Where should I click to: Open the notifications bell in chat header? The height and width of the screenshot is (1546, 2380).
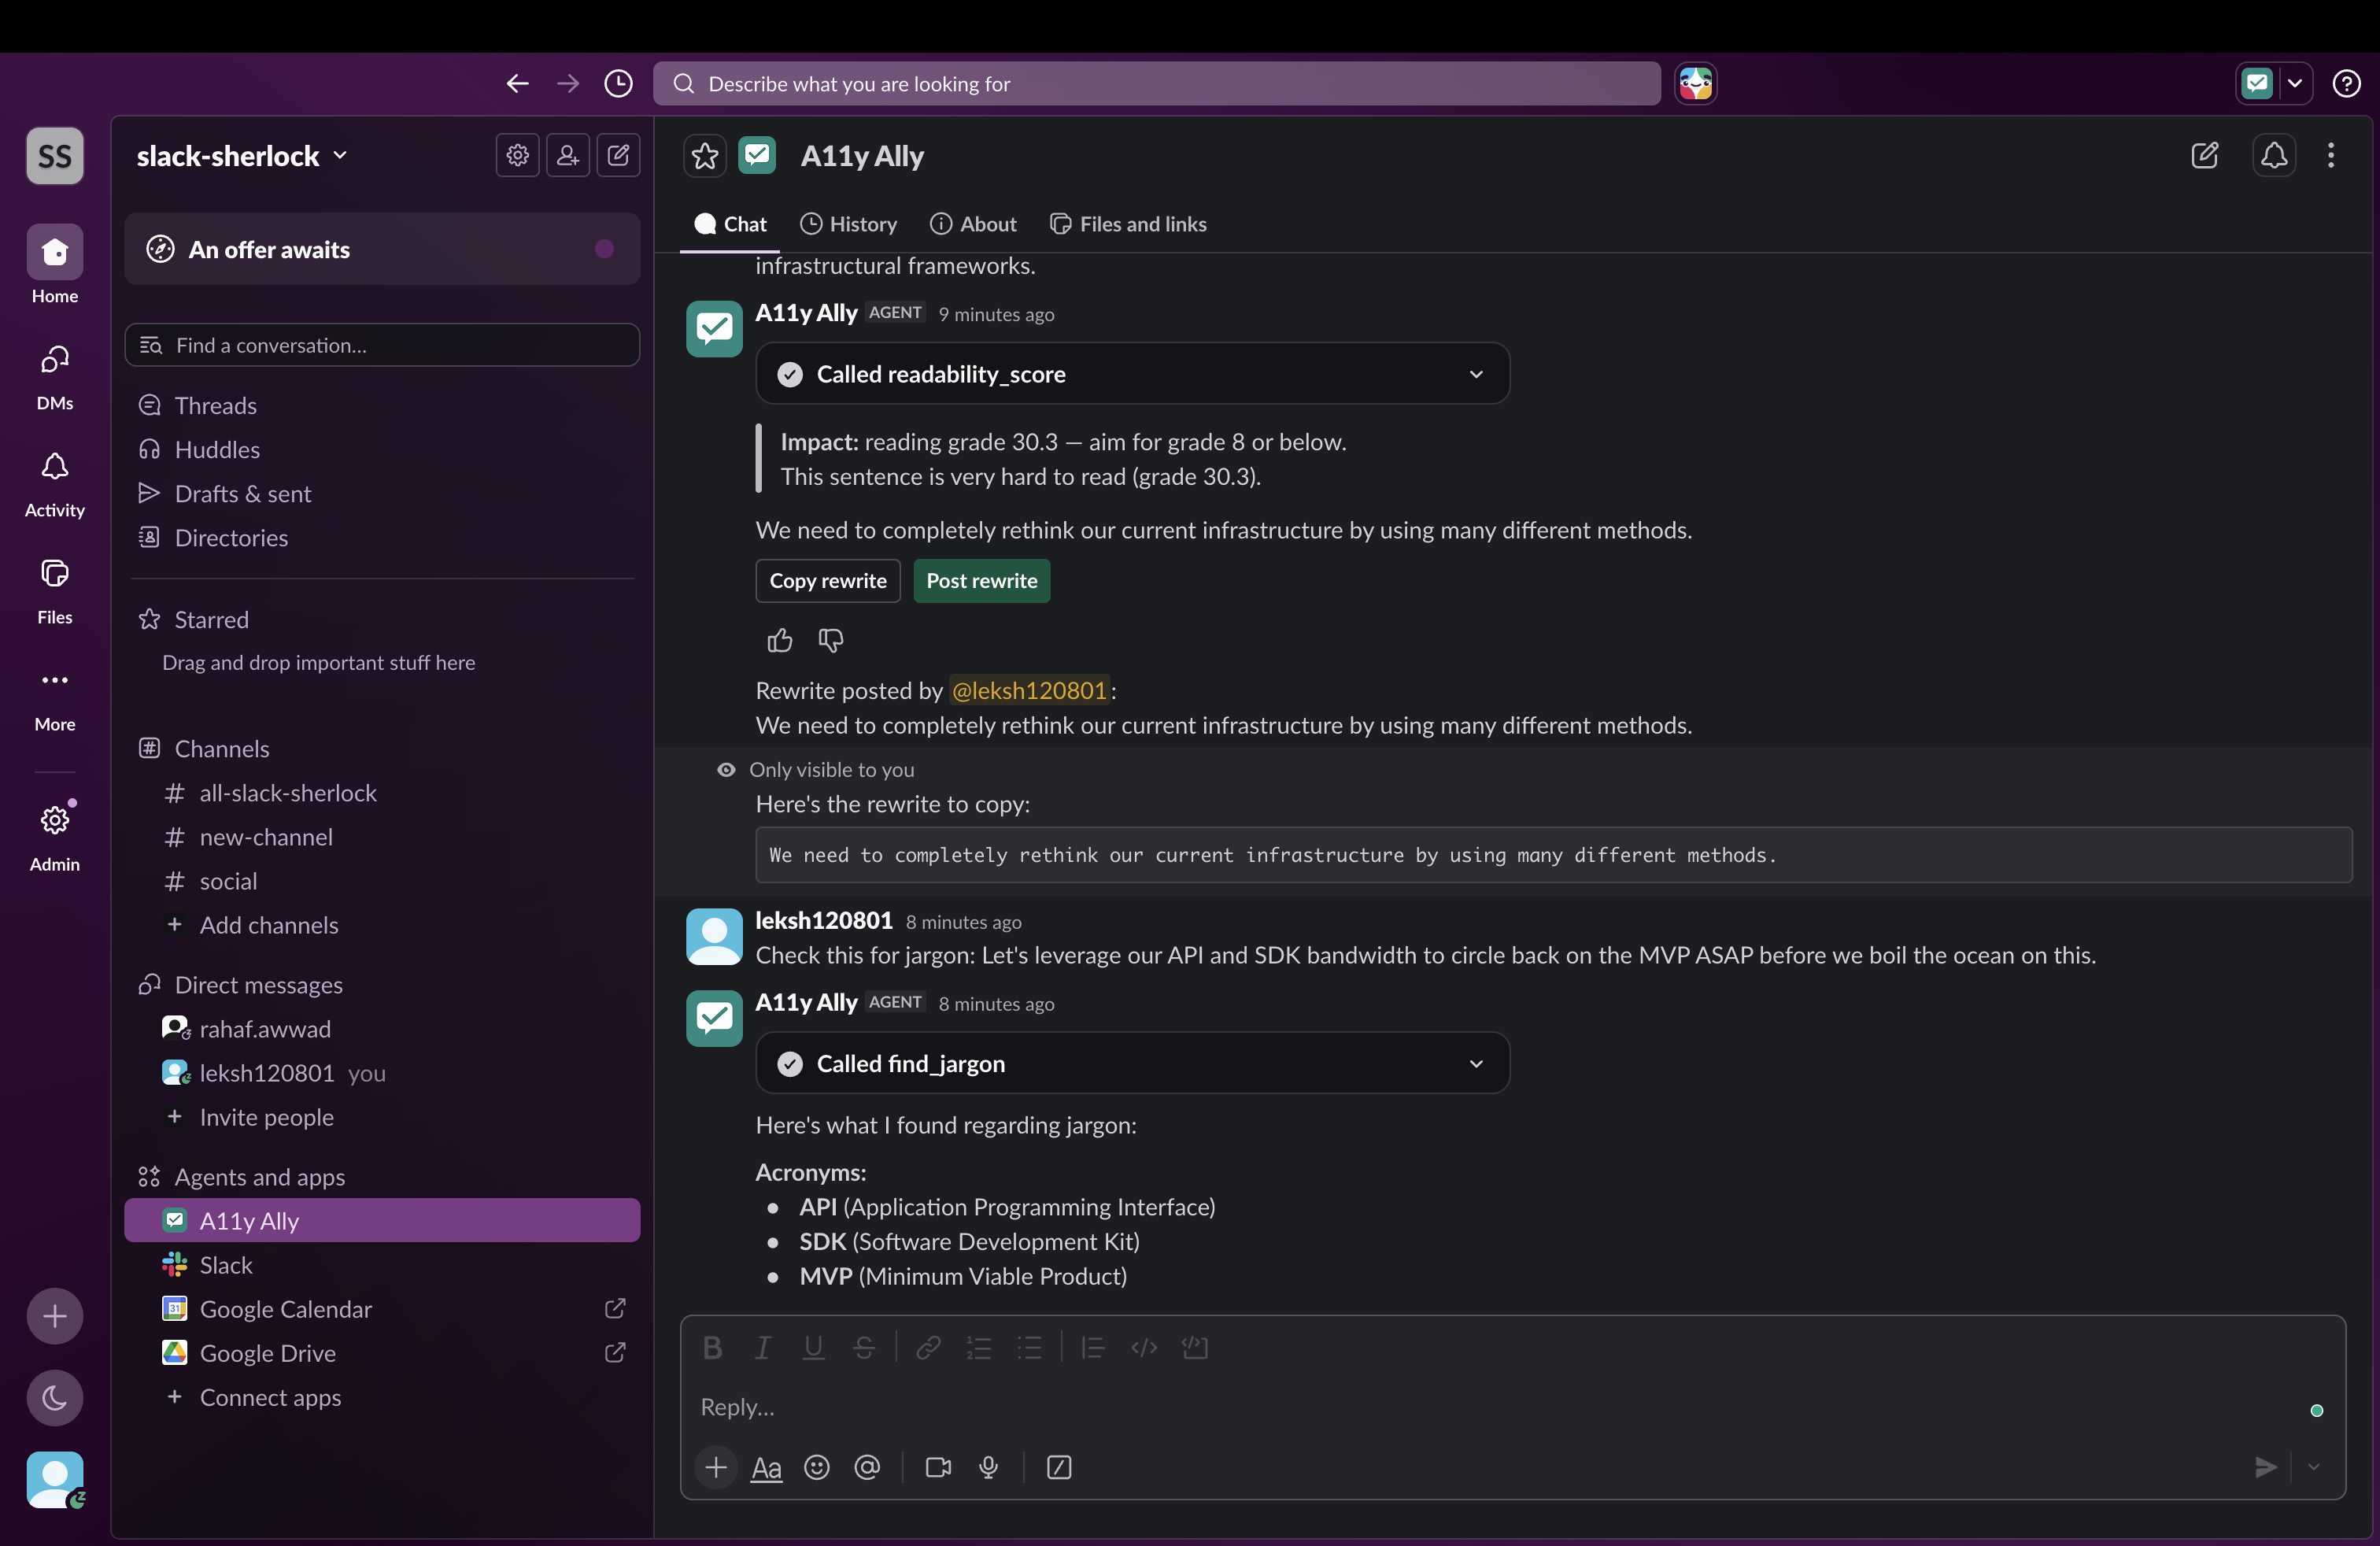[2273, 155]
